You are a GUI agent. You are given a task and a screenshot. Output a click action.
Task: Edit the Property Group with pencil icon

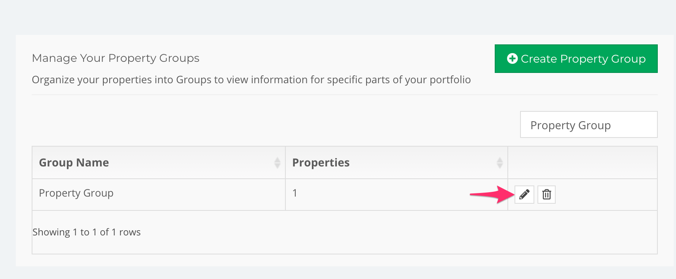coord(524,195)
